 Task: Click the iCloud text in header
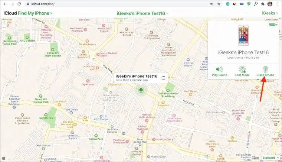point(10,13)
